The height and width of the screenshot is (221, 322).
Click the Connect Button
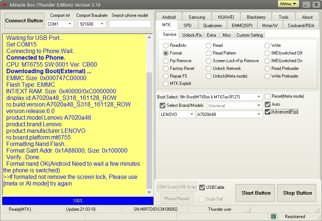[x=24, y=20]
